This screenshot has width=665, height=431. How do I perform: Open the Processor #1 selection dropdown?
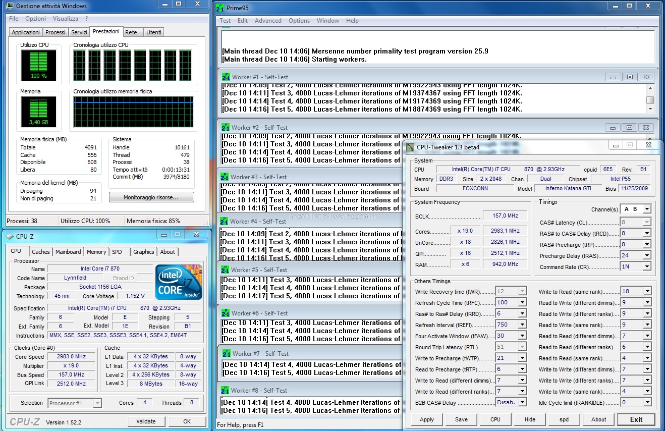point(75,403)
